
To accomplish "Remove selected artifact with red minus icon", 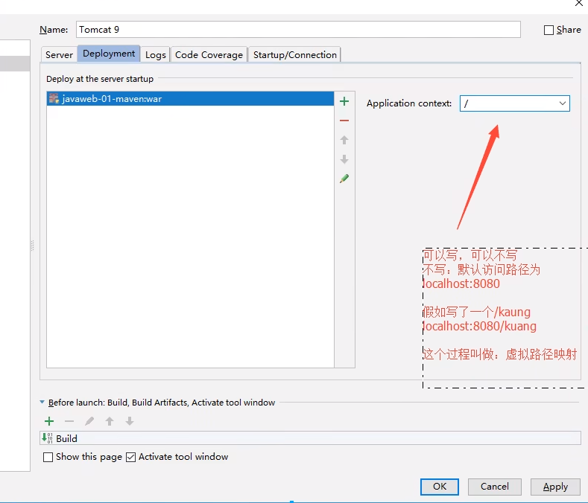I will pyautogui.click(x=344, y=121).
